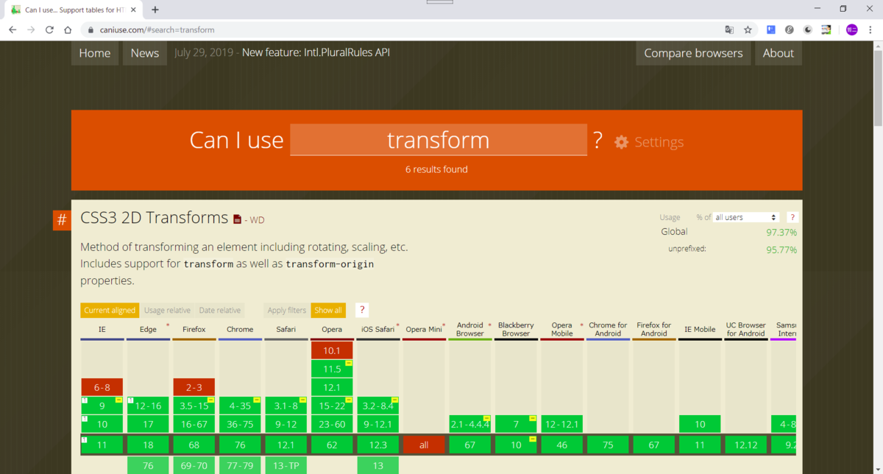
Task: Go to browser home page icon
Action: click(68, 30)
